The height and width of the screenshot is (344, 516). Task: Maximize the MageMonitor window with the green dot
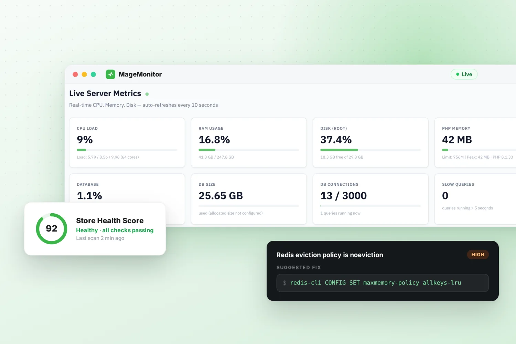click(93, 74)
